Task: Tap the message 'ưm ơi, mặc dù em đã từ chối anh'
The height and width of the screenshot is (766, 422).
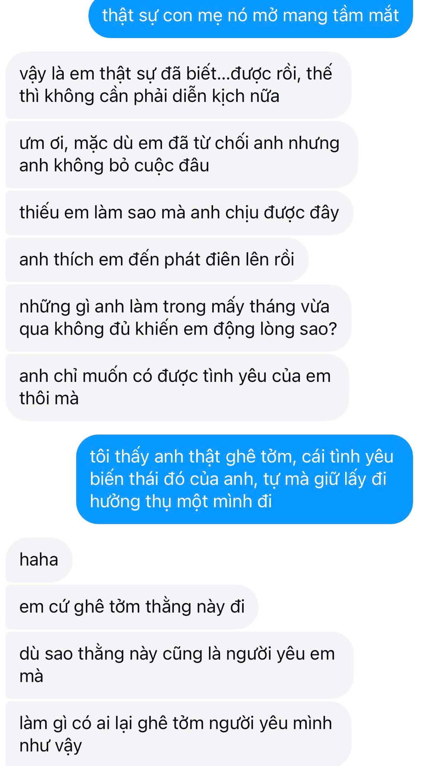Action: tap(181, 154)
